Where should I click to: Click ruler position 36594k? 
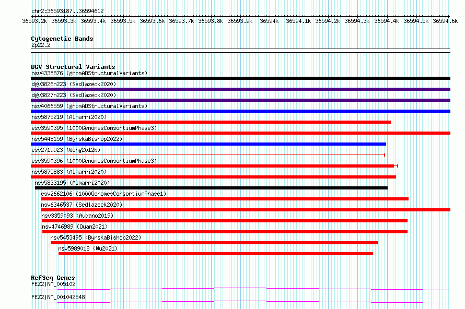[x=269, y=21]
